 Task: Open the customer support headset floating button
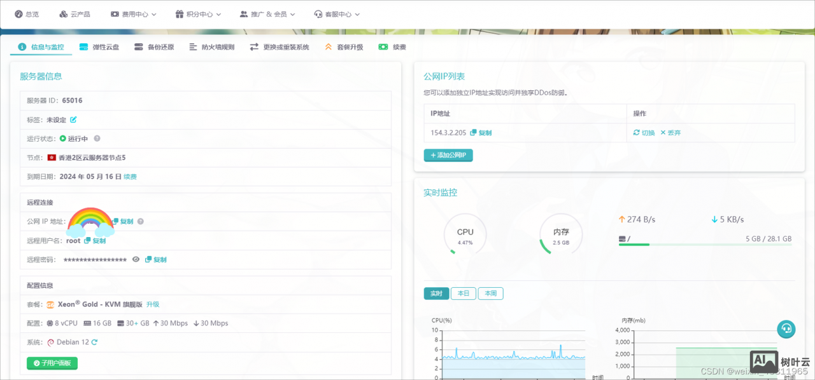(x=786, y=329)
